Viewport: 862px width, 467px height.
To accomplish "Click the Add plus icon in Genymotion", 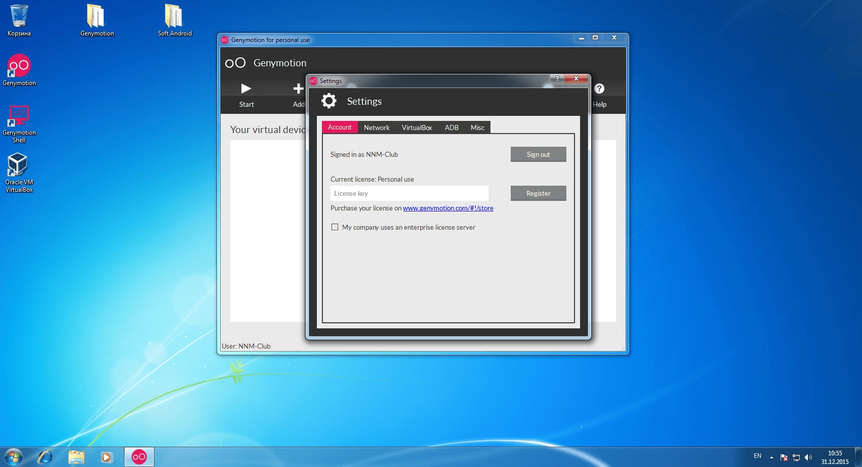I will (x=299, y=89).
